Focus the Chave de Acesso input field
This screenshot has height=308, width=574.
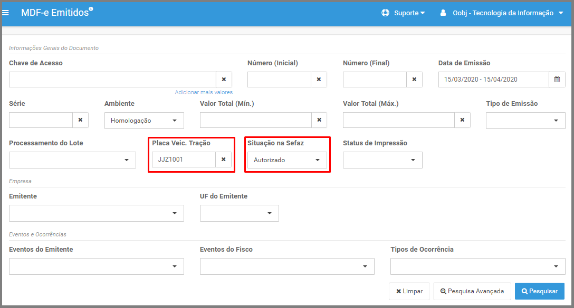point(113,80)
